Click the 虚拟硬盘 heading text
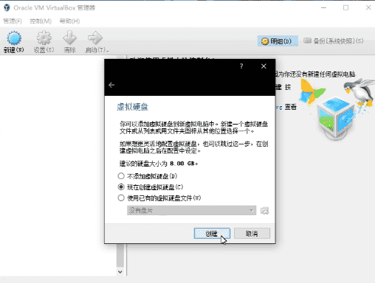 132,107
